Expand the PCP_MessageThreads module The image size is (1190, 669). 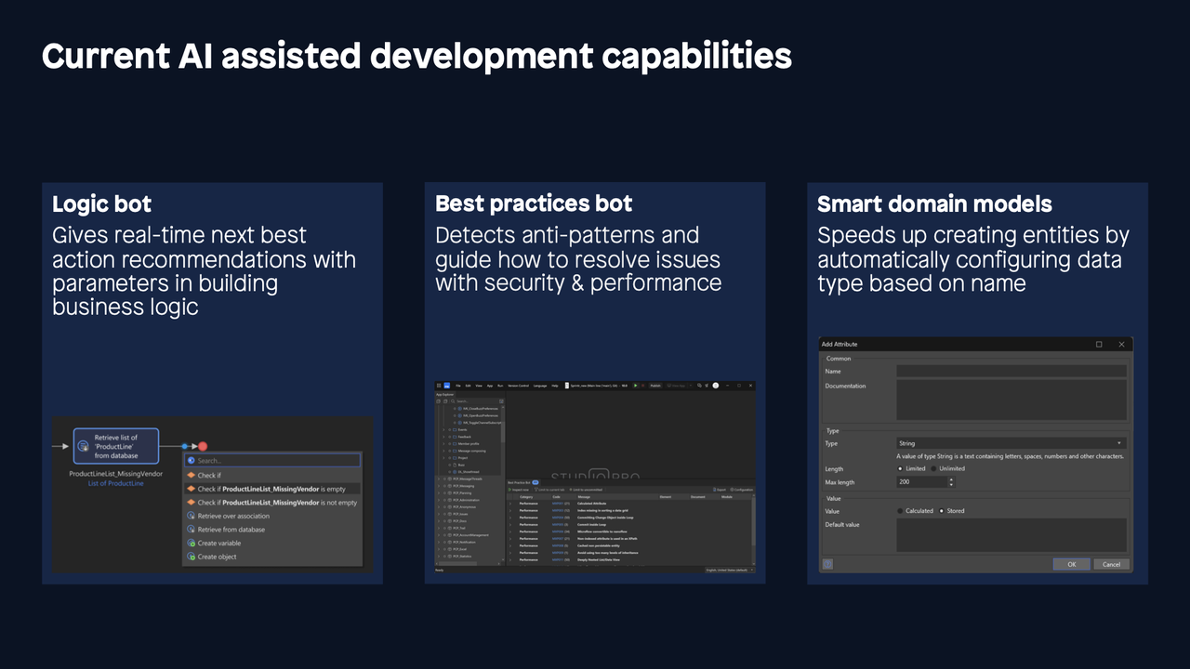439,479
